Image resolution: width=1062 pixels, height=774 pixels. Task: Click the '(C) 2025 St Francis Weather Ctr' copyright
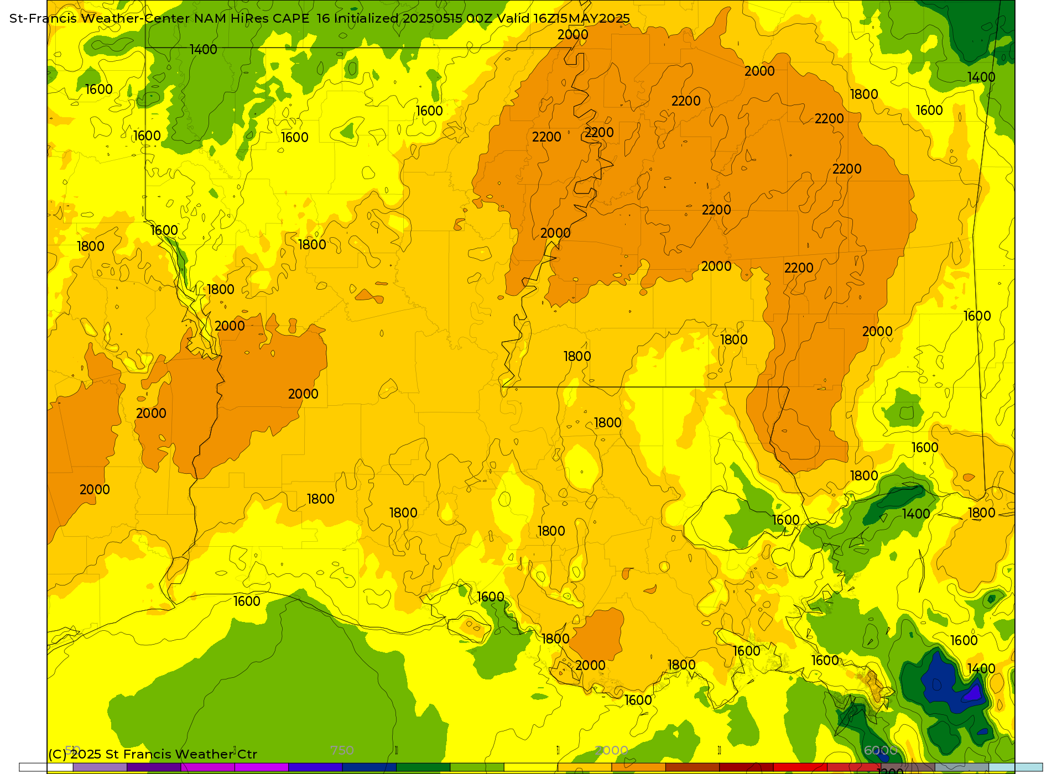tap(153, 754)
